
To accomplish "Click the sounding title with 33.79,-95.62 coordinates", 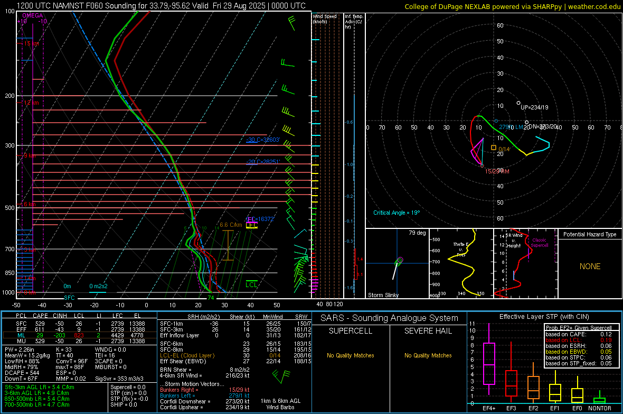I will 162,6.
